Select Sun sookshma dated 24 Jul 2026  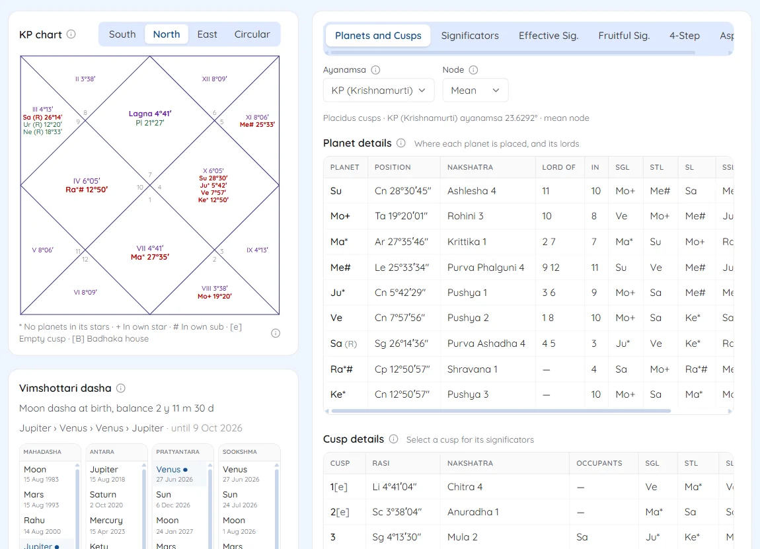247,499
